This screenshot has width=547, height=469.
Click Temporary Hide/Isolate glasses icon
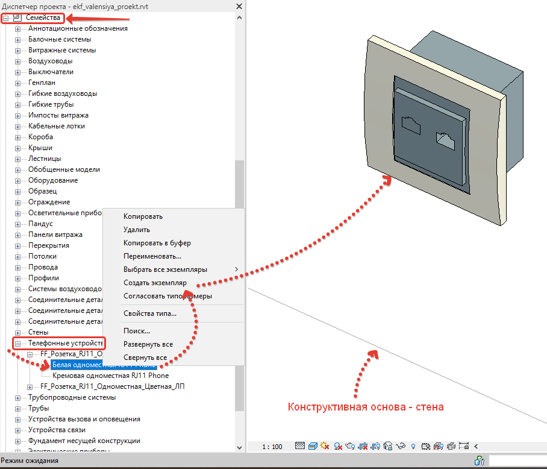(x=401, y=446)
